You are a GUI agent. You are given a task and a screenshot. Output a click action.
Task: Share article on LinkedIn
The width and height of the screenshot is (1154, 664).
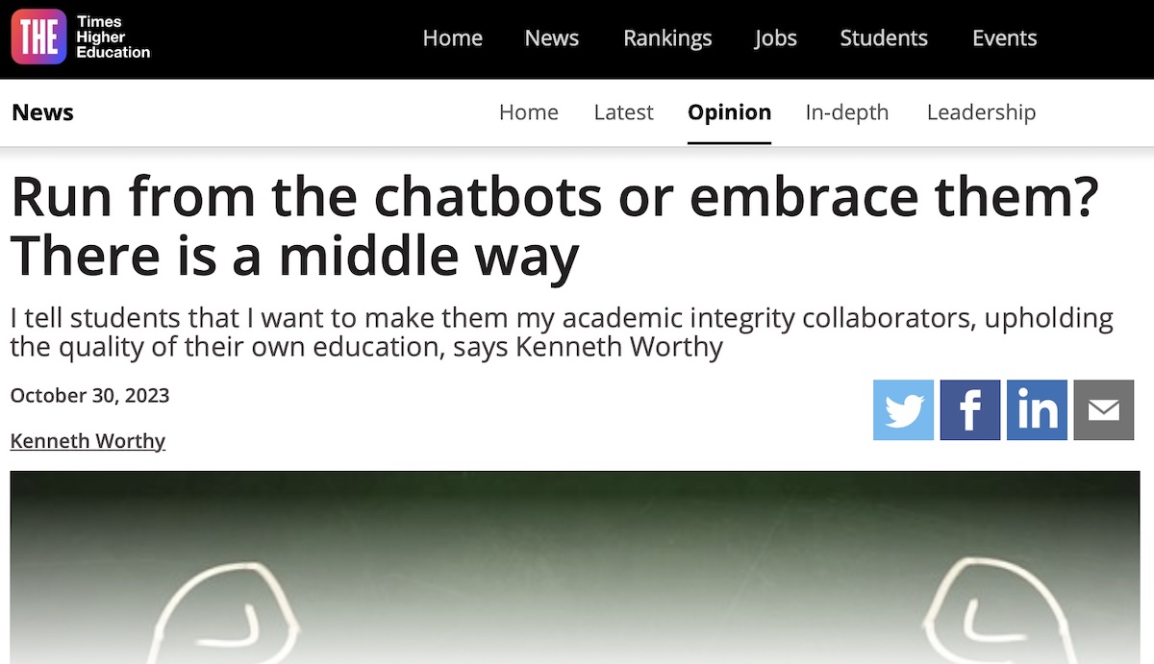[1037, 410]
